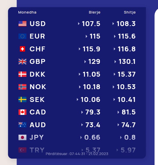Click the arrow next to CAD sell rate 81.5

click(118, 112)
